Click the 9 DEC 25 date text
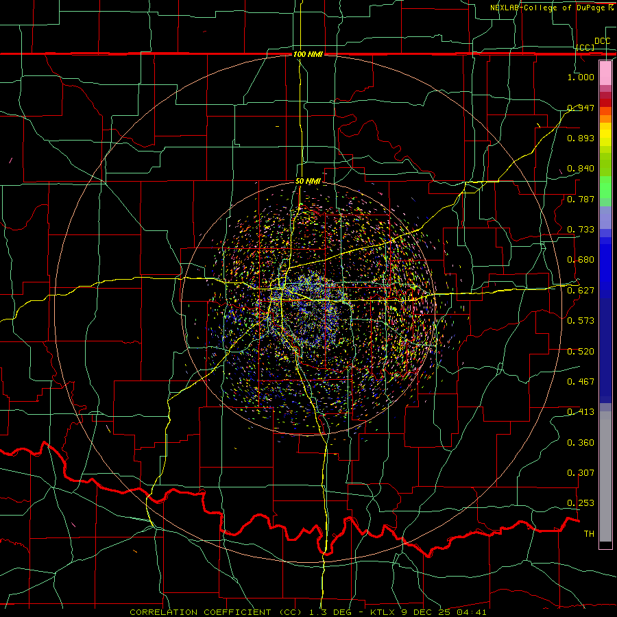 click(426, 612)
